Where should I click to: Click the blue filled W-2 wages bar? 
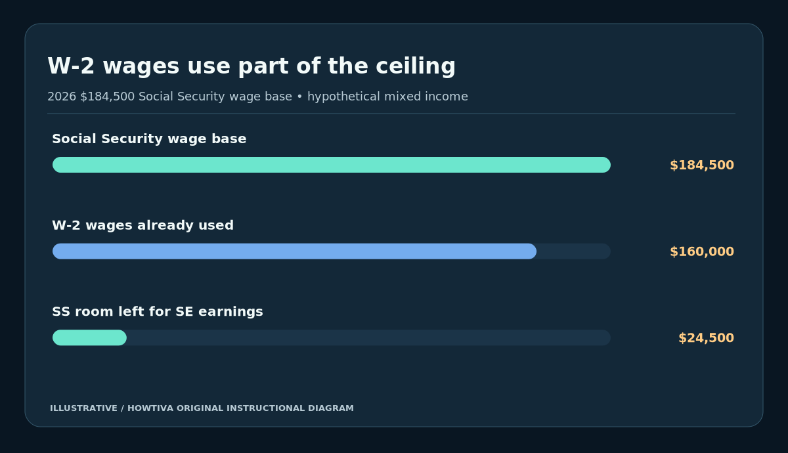pyautogui.click(x=294, y=251)
